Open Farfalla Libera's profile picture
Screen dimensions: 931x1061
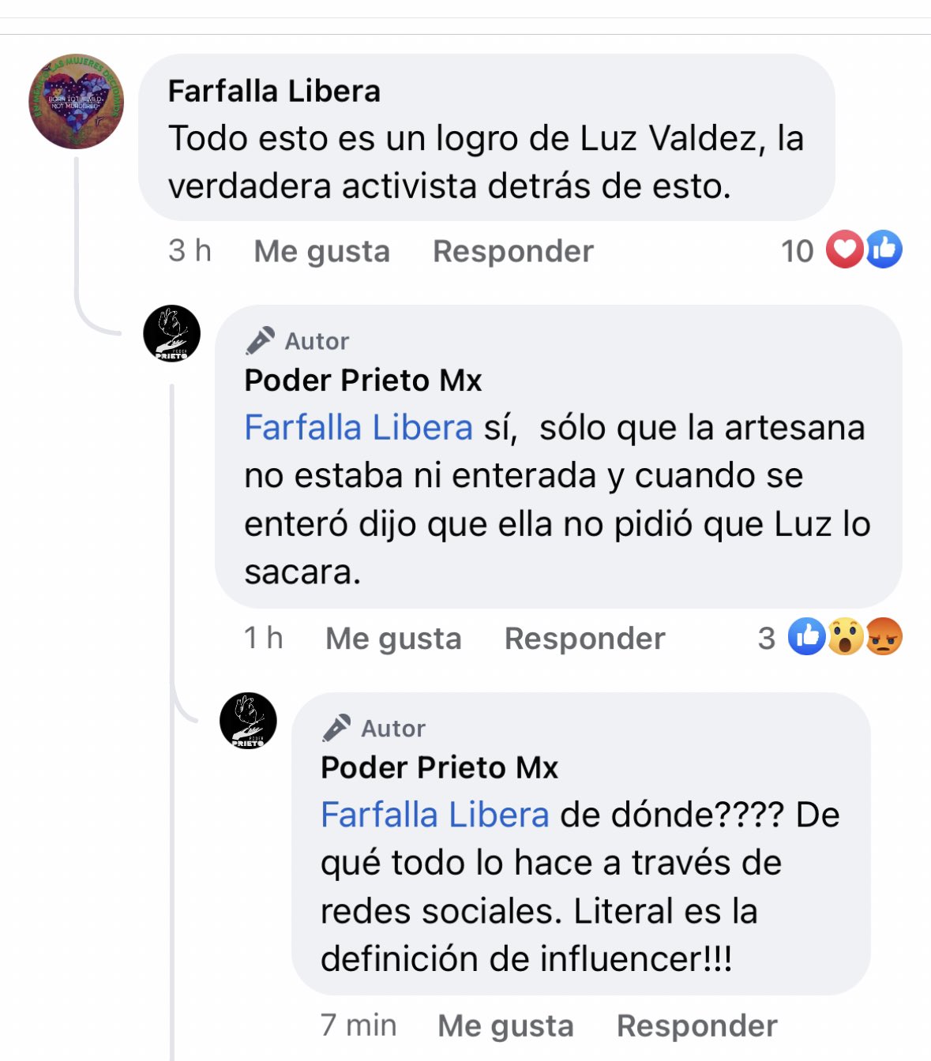77,101
